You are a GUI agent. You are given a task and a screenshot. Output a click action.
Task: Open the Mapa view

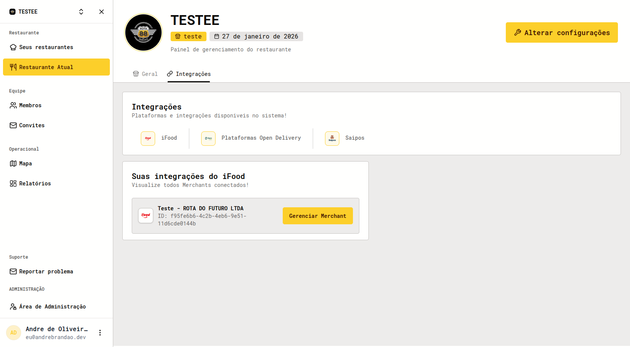(x=56, y=163)
